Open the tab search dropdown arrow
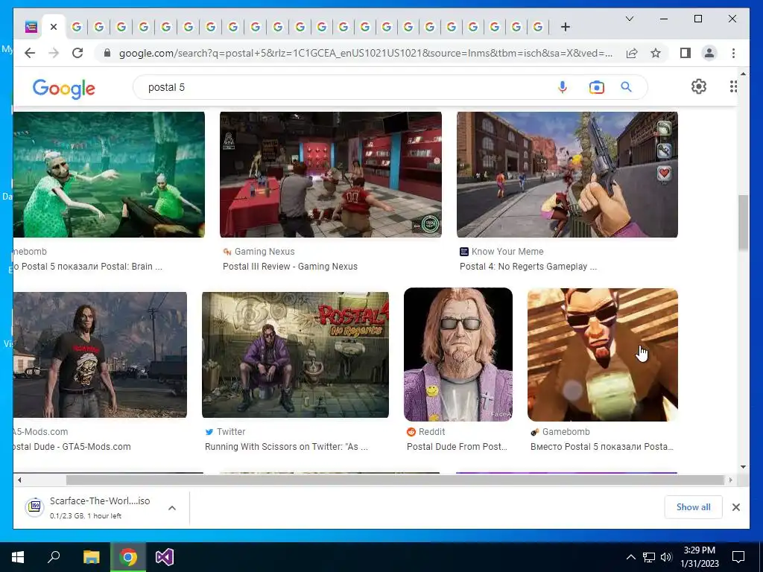Image resolution: width=763 pixels, height=572 pixels. pos(629,19)
